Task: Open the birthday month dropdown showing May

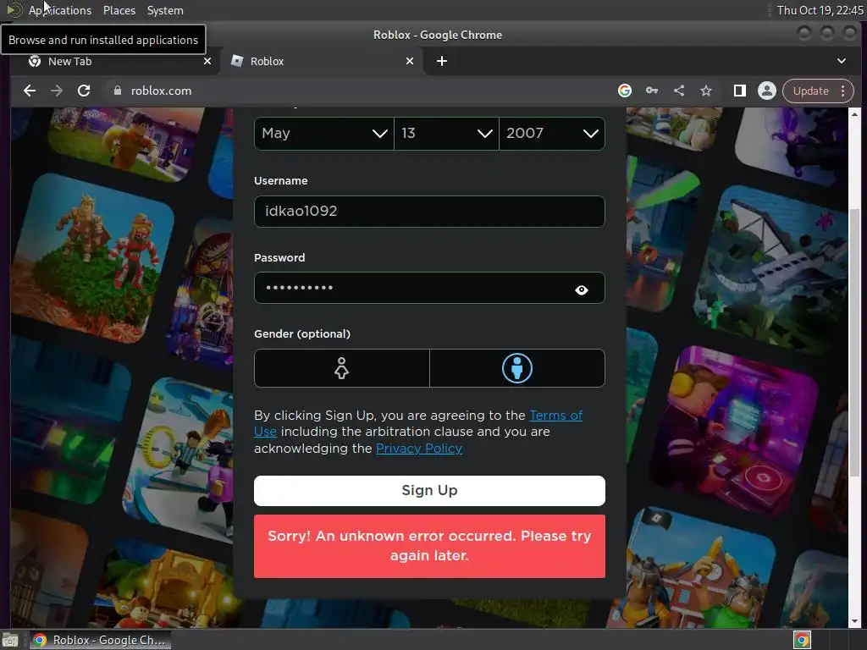Action: click(324, 133)
